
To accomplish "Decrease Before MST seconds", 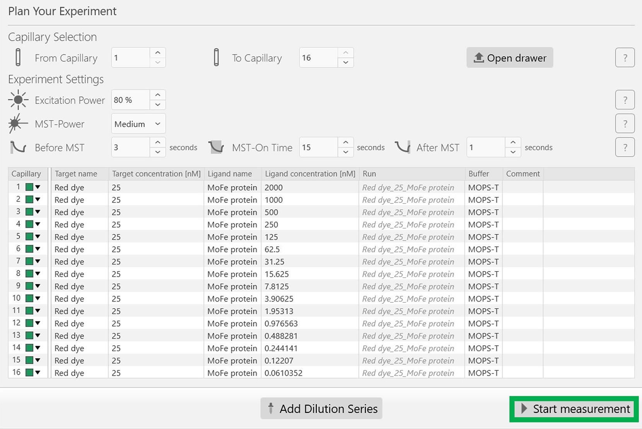I will click(x=158, y=152).
